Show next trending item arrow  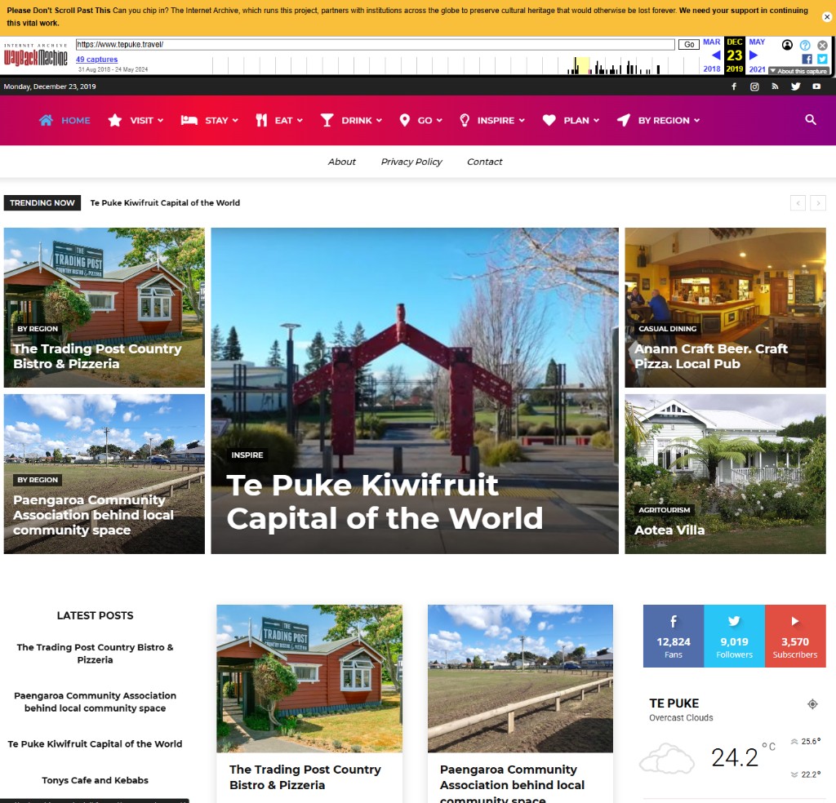[x=818, y=203]
